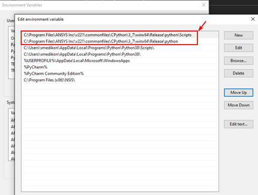Close the Edit environment variable dialog

(x=253, y=19)
